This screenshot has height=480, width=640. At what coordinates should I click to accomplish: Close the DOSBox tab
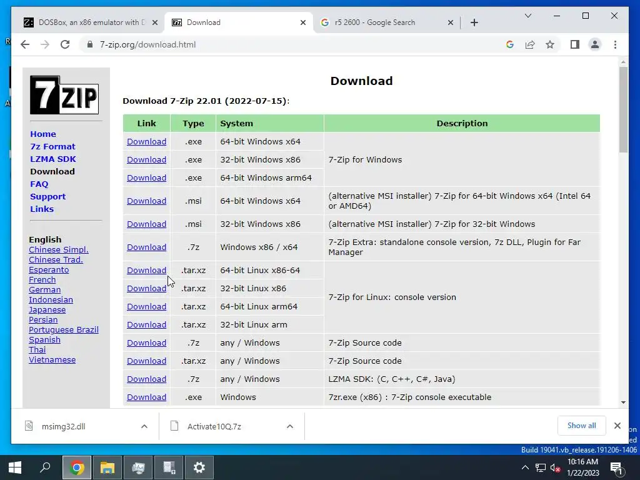pos(155,22)
